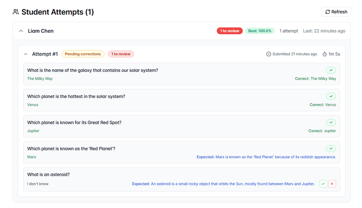
Task: Click the checkmark on the Great Red Spot question
Action: [331, 123]
